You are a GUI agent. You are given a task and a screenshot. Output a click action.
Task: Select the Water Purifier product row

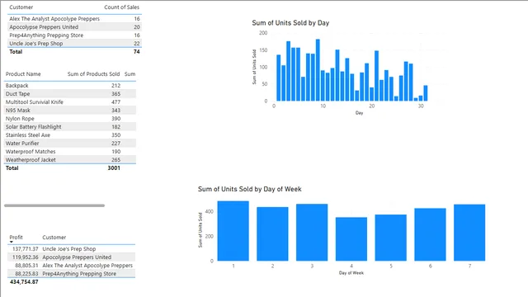70,143
